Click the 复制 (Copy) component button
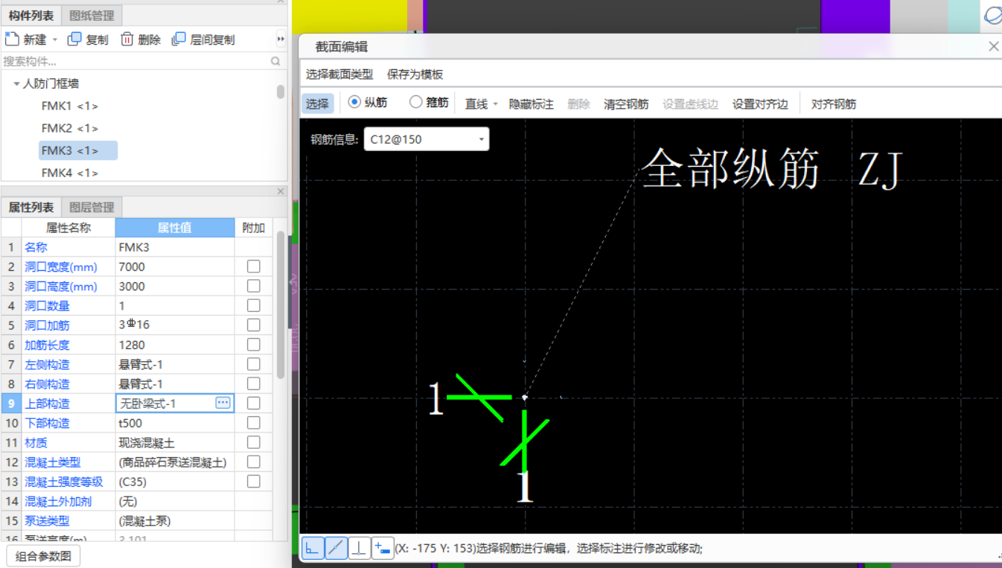 tap(88, 39)
